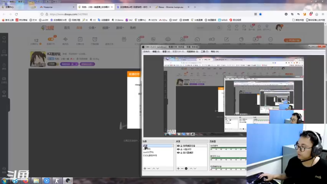Toggle visibility of third source in OBS list
Screen dimensions: 327x184
178,153
